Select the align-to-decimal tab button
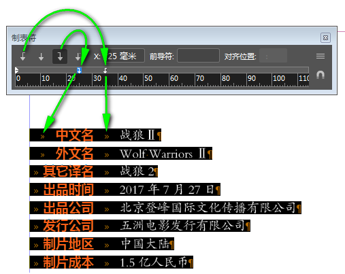The height and width of the screenshot is (274, 345). [x=78, y=56]
